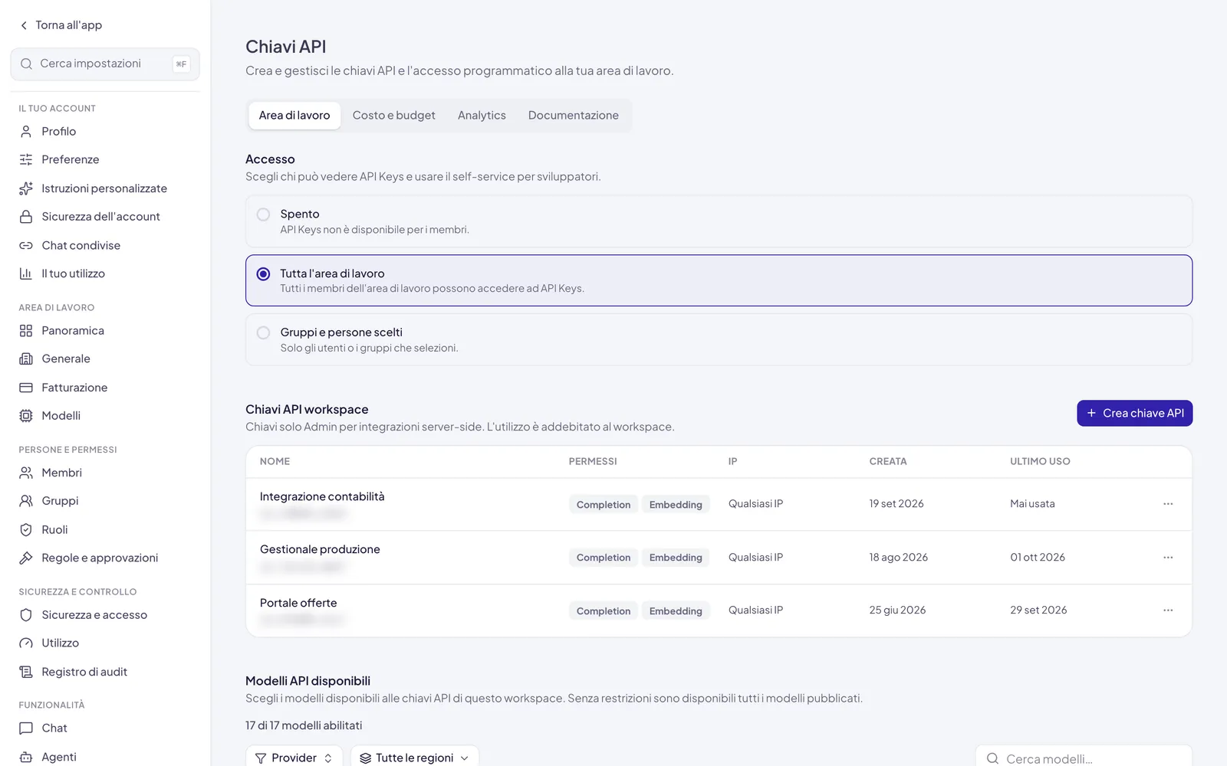
Task: Open options menu for Portale offerte key
Action: (x=1168, y=611)
